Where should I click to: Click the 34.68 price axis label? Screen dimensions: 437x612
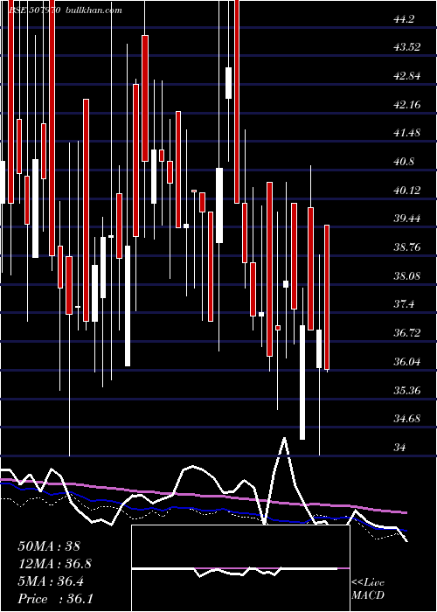pos(407,419)
